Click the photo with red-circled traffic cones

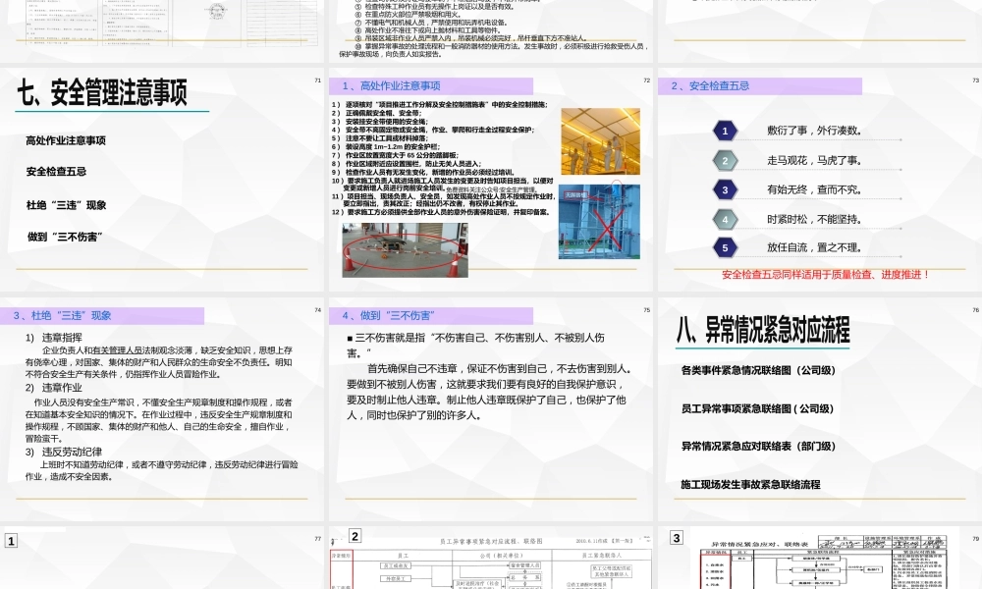[405, 250]
